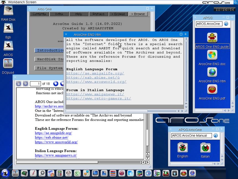Open the AROS One ENG.guide file icon
238x179 pixels.
click(212, 38)
